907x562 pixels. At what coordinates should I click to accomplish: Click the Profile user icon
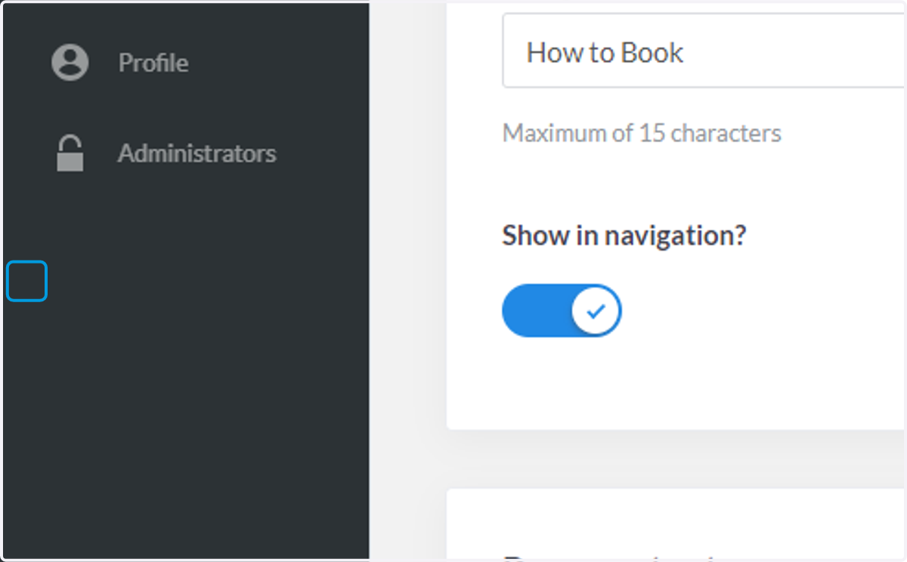click(70, 62)
